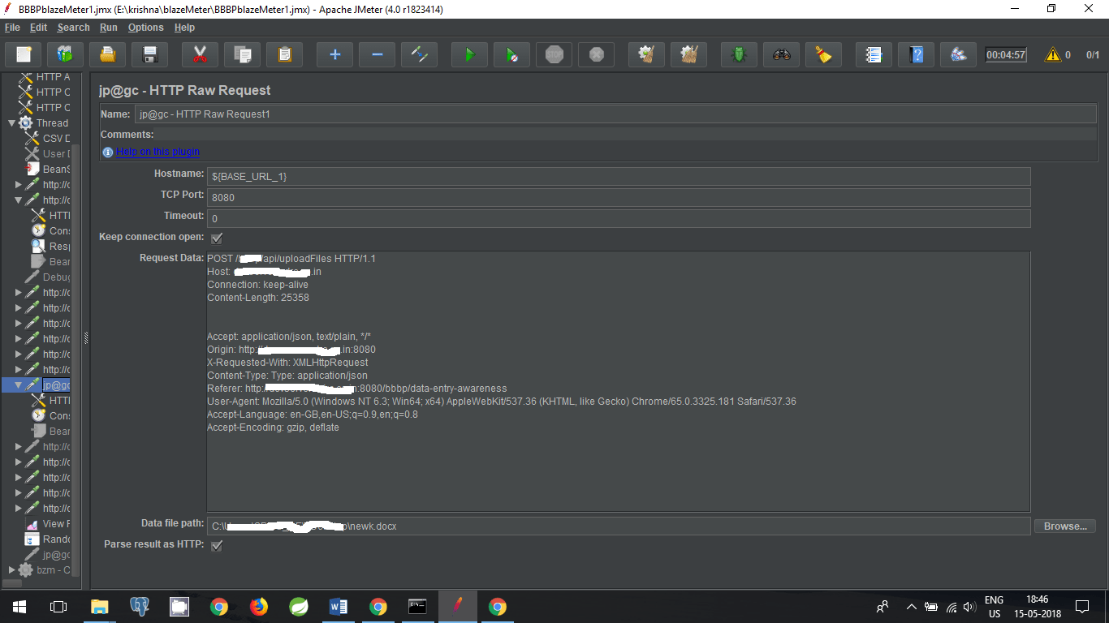
Task: Collapse all nodes with minus icon
Action: point(377,55)
